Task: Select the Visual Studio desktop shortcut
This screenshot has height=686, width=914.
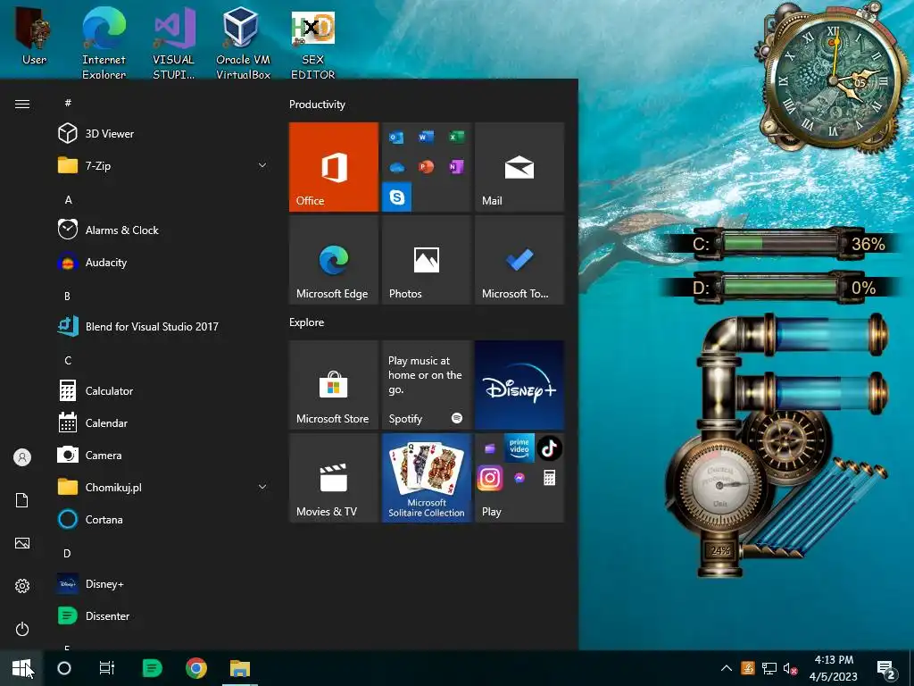Action: (174, 42)
